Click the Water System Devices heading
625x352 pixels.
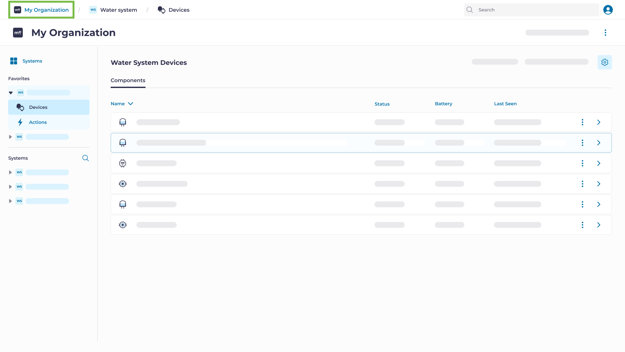pyautogui.click(x=149, y=63)
